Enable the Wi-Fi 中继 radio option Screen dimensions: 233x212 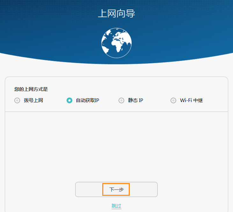(173, 100)
